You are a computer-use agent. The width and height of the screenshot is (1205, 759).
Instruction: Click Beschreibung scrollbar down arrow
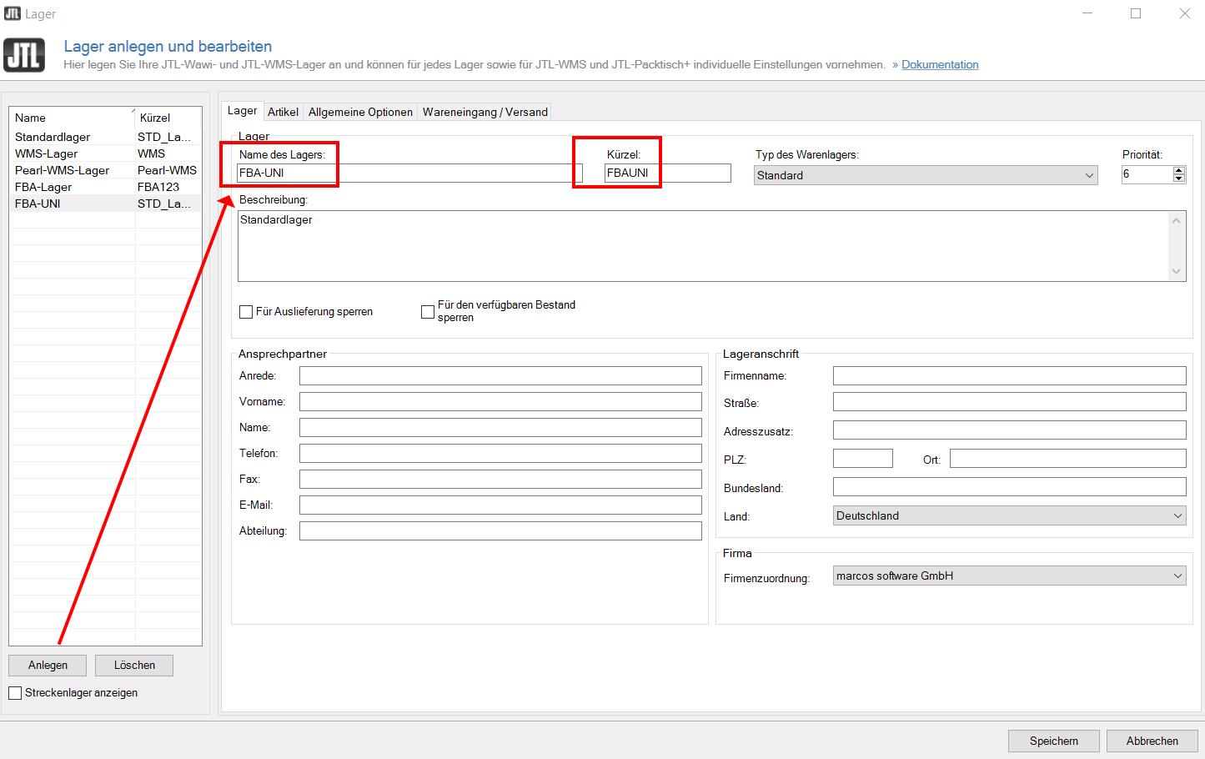(1177, 271)
